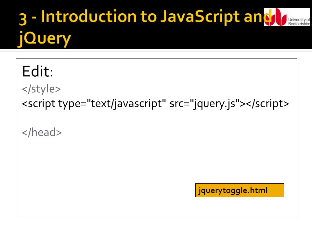Click the script tag line with jquery.js
Viewport: 312px width, 234px height.
click(155, 104)
